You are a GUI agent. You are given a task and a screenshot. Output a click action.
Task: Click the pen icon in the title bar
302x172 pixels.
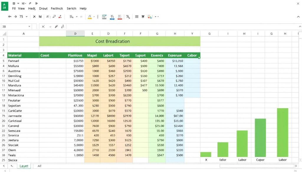point(30,3)
